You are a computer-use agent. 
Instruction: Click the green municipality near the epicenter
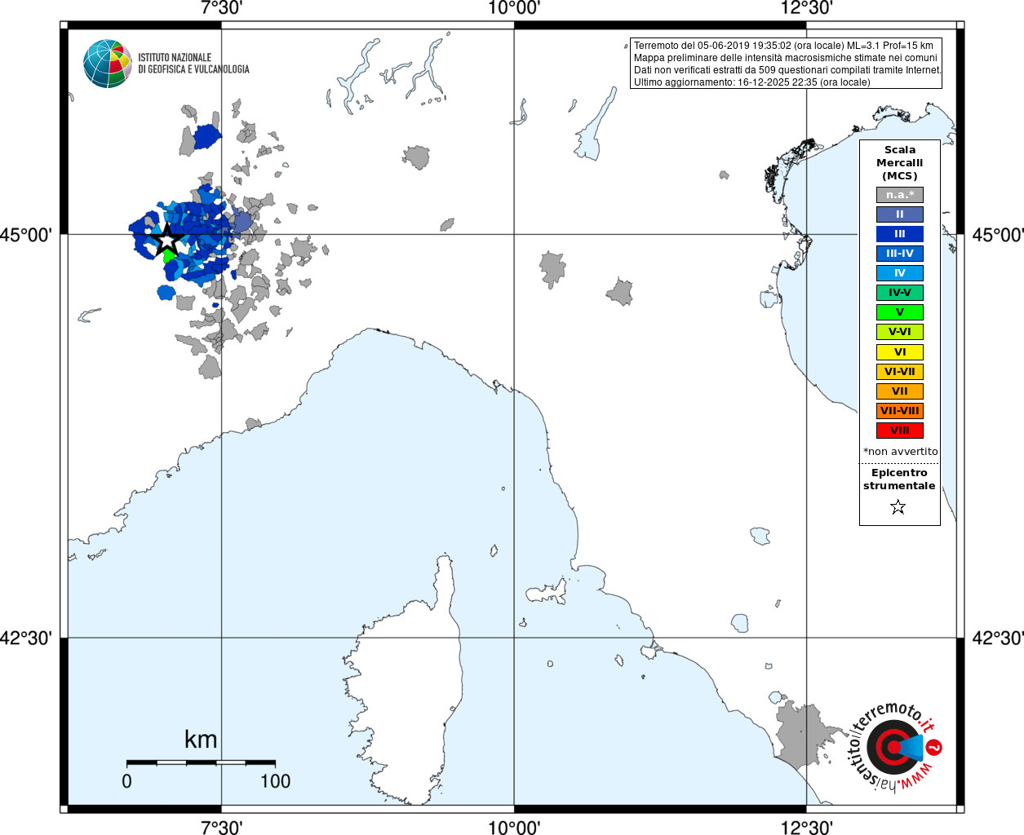point(170,256)
